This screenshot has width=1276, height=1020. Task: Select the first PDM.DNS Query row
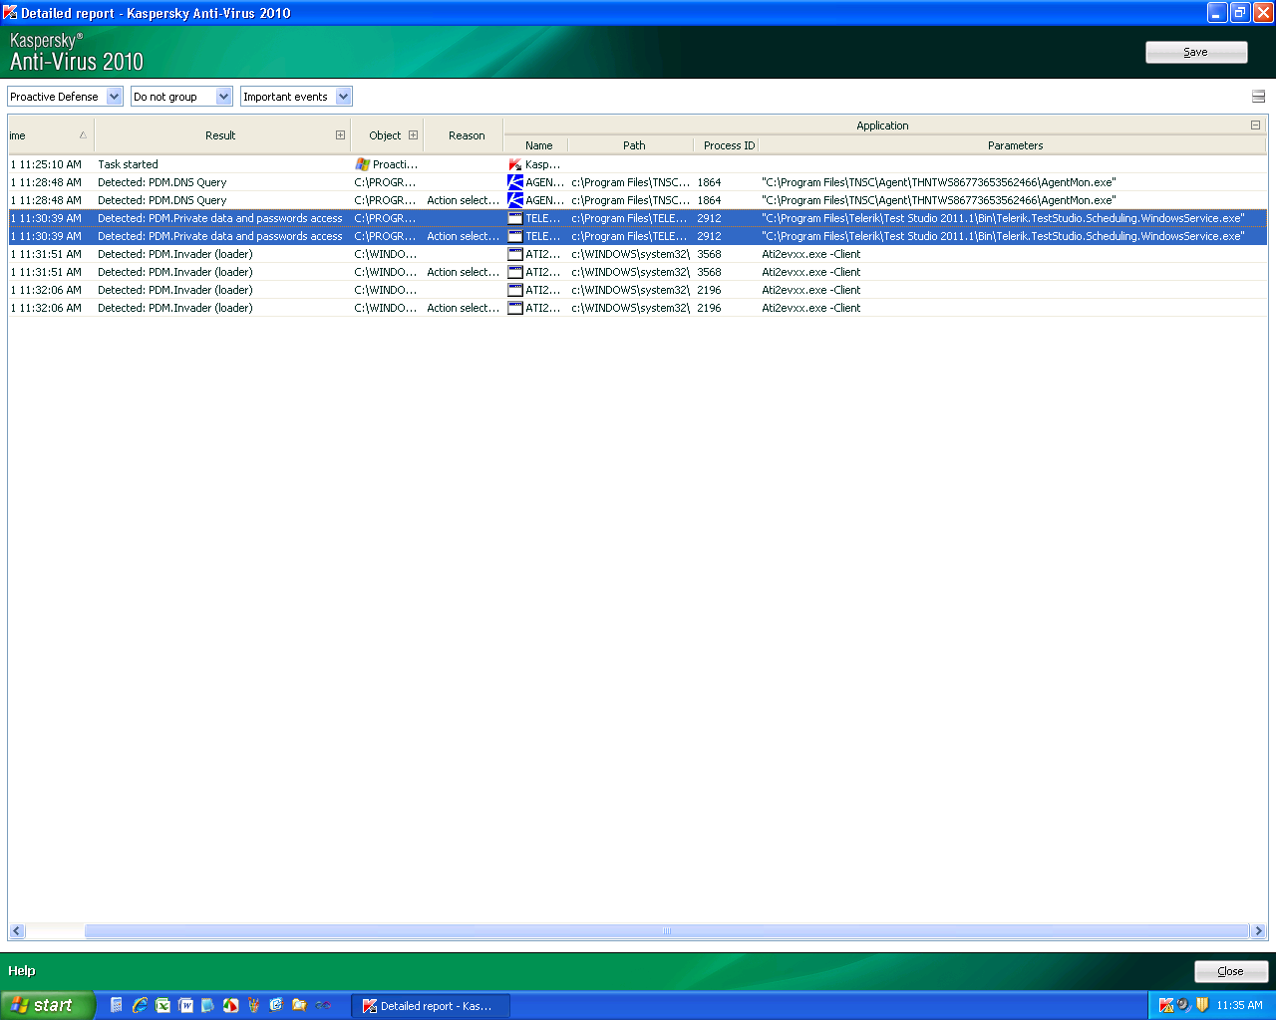[638, 182]
